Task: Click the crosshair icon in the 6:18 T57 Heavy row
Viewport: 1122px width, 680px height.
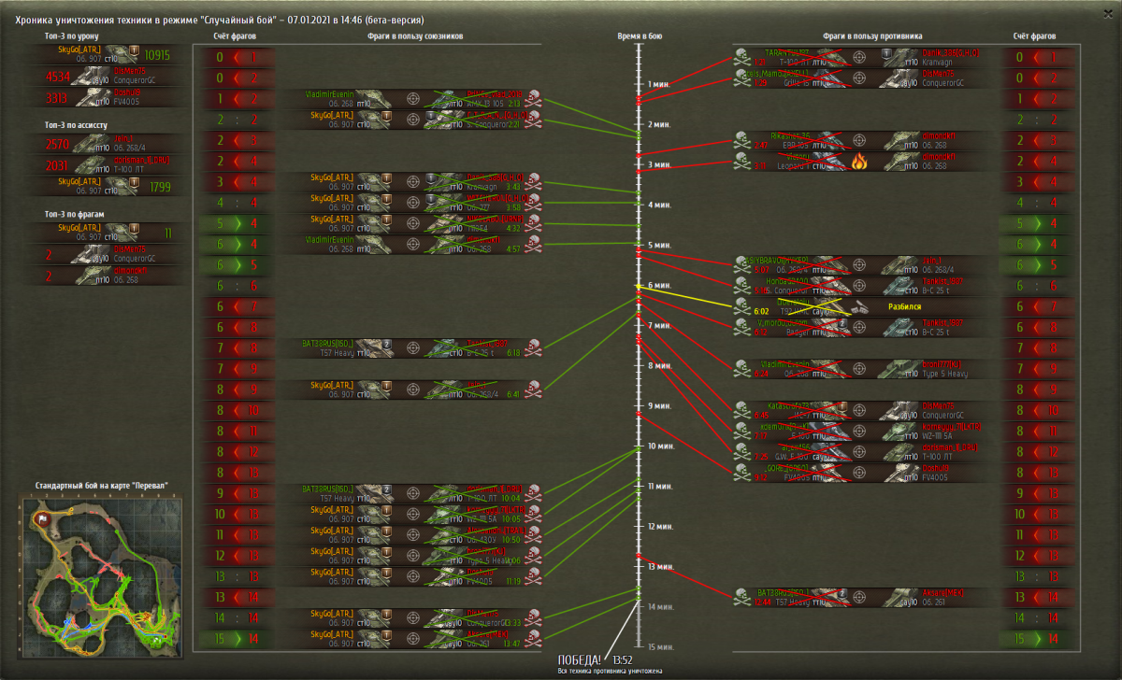Action: pyautogui.click(x=413, y=347)
